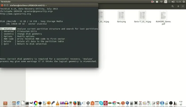Select Ilaria.png file thumbnail
186x107 pixels.
click(121, 15)
